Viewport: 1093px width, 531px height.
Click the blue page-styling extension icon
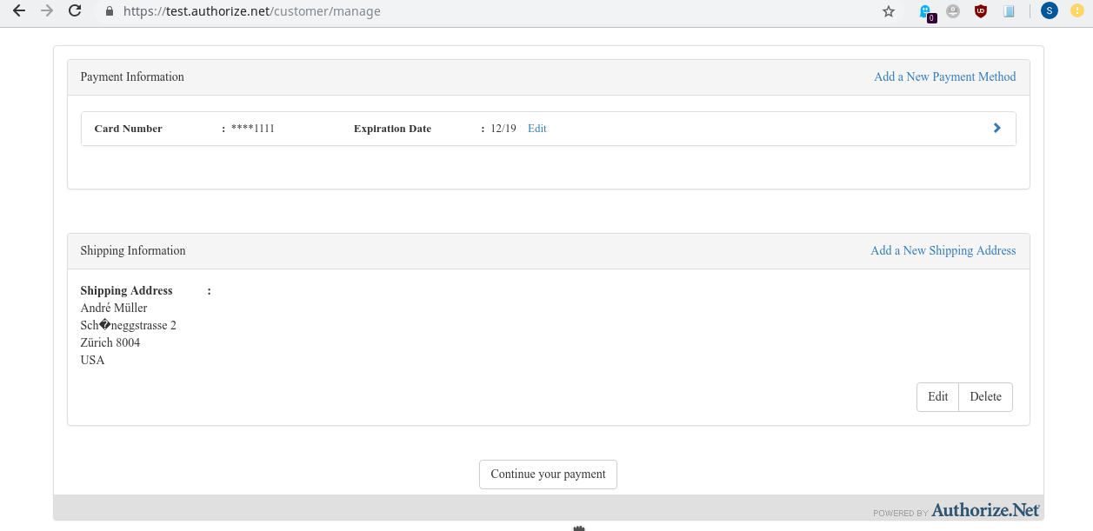[x=1009, y=11]
